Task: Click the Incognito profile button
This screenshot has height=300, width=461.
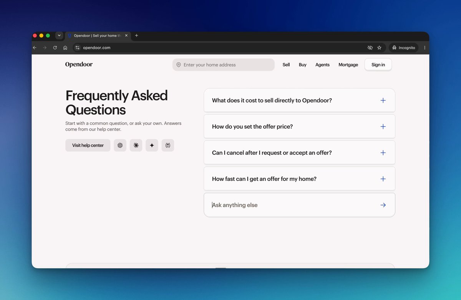Action: (x=403, y=48)
